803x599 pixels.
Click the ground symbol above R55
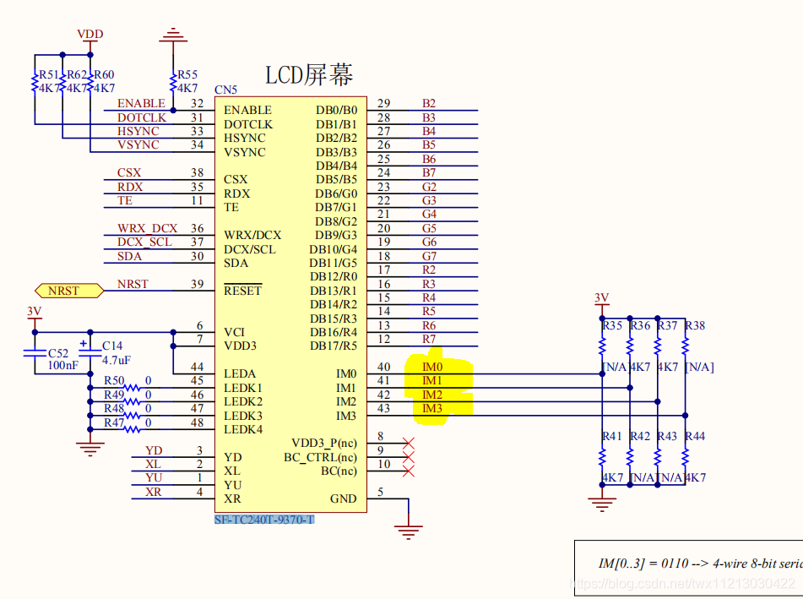(173, 35)
